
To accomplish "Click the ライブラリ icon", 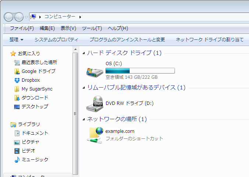I will (x=13, y=124).
